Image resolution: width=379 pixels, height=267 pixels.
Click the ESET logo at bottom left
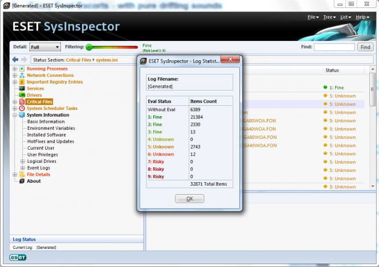(18, 257)
